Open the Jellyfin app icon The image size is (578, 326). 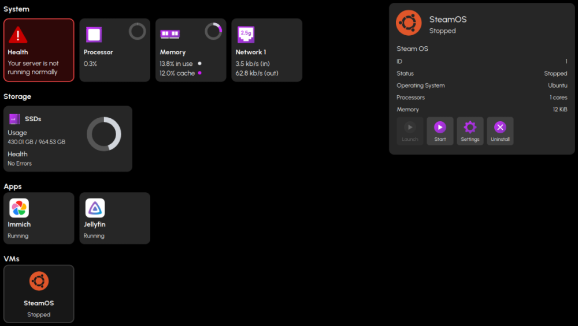click(95, 208)
